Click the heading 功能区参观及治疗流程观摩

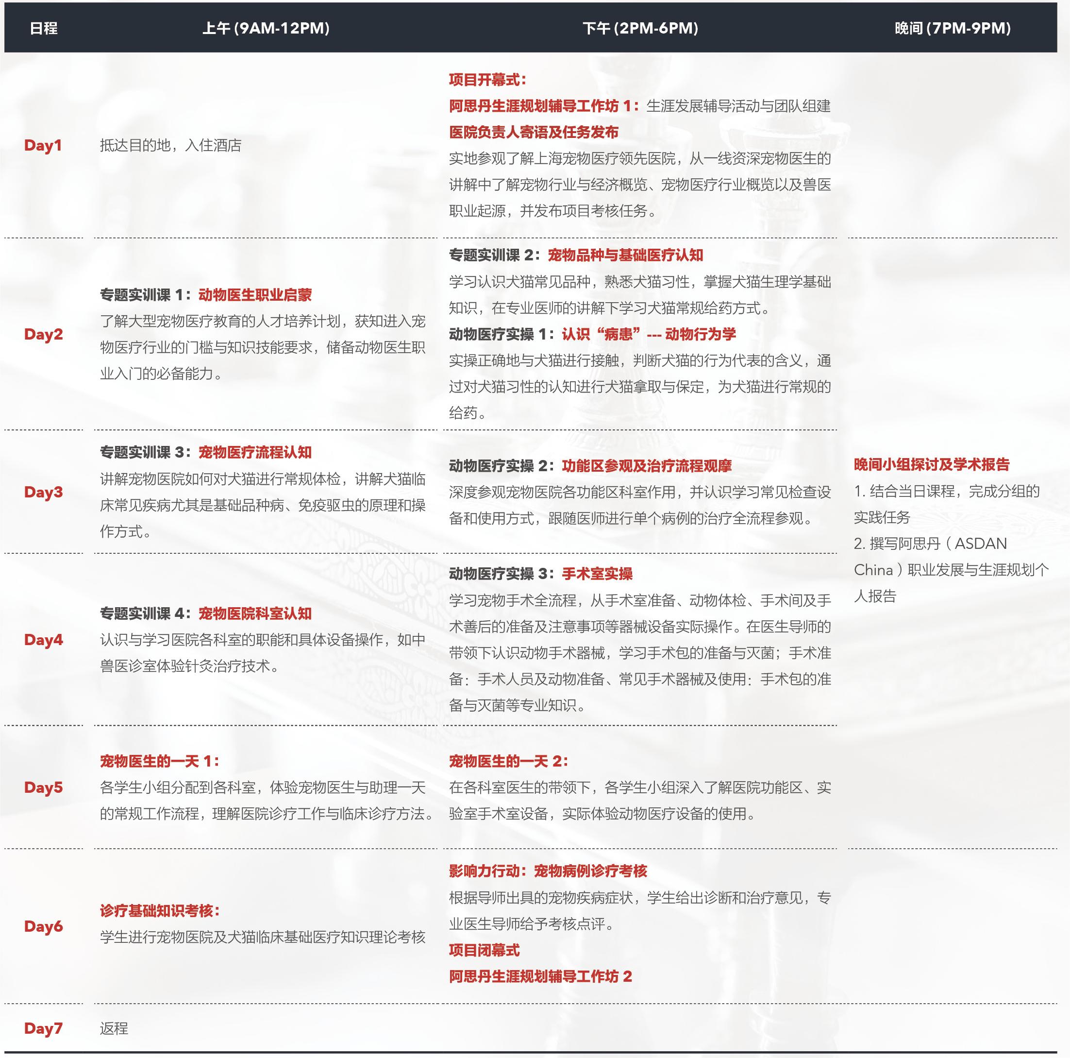click(x=647, y=466)
